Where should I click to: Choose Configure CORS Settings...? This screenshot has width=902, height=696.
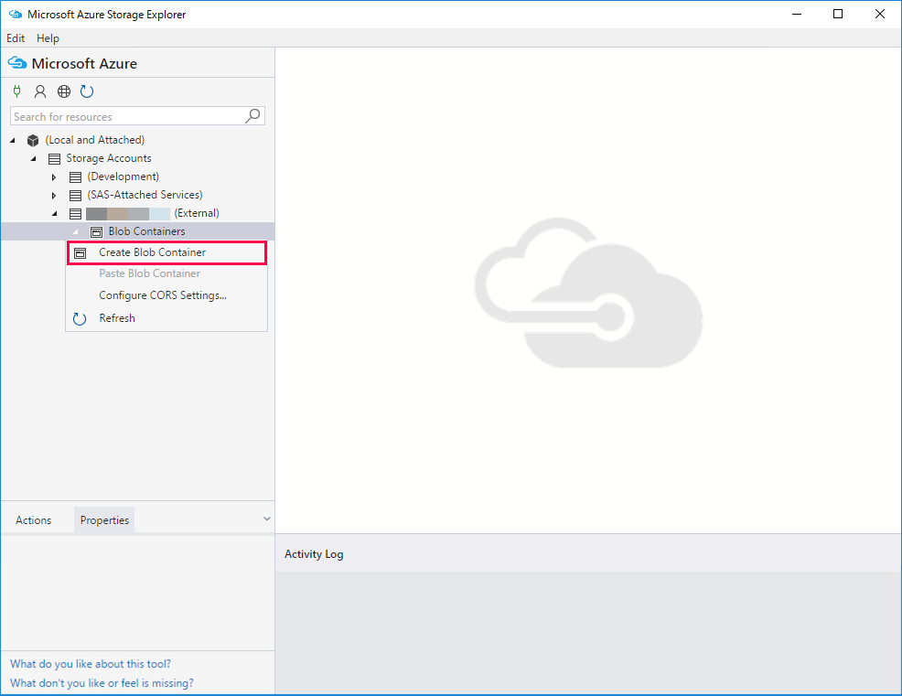pyautogui.click(x=166, y=295)
